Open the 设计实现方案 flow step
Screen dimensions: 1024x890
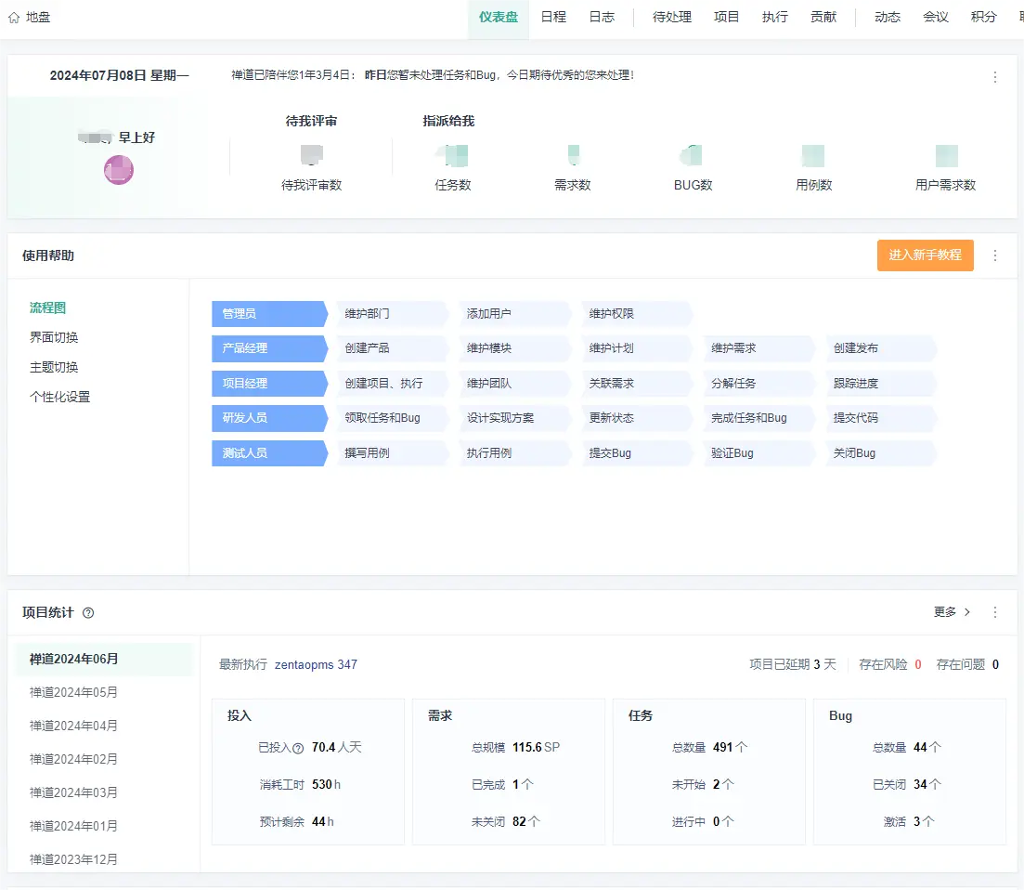pos(513,418)
